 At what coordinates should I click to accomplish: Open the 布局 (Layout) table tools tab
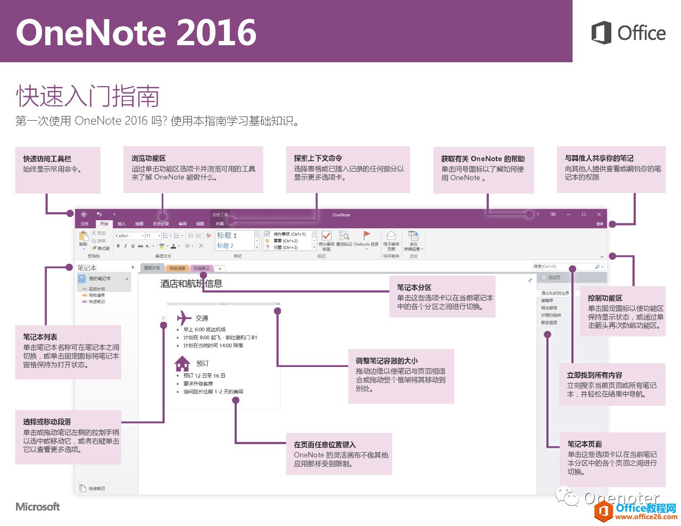[x=220, y=224]
